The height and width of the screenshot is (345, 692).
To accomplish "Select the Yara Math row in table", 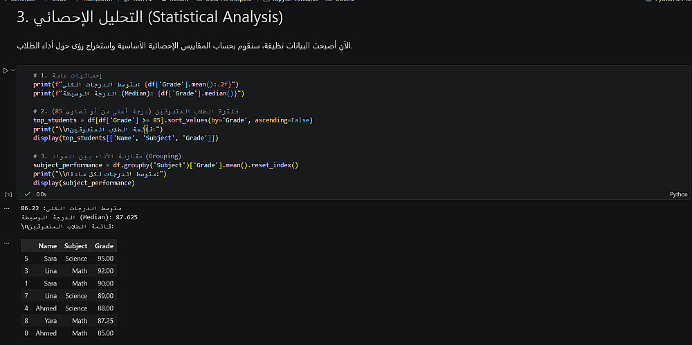I will click(68, 321).
